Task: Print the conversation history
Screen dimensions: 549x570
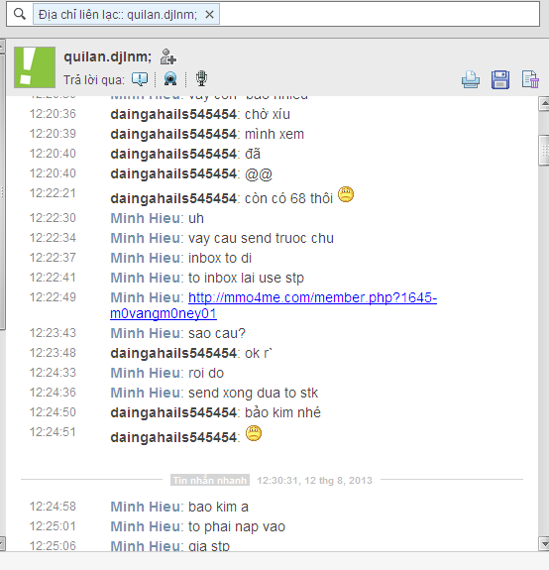Action: pyautogui.click(x=471, y=79)
